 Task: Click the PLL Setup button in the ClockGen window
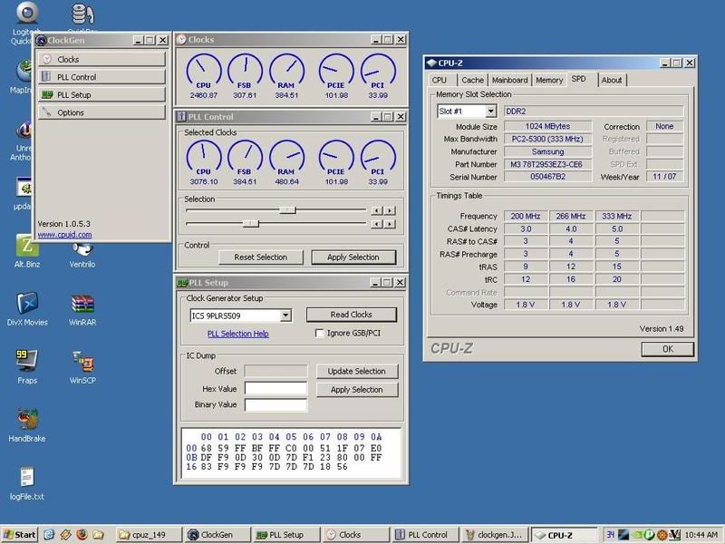pyautogui.click(x=101, y=95)
